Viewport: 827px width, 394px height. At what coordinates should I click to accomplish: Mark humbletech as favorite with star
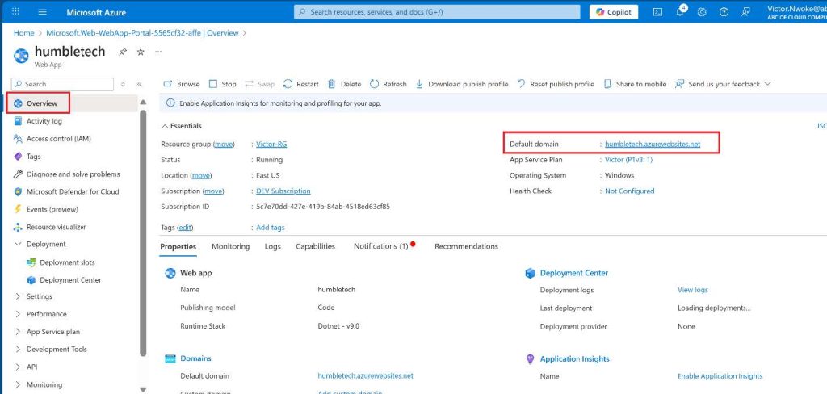click(141, 52)
